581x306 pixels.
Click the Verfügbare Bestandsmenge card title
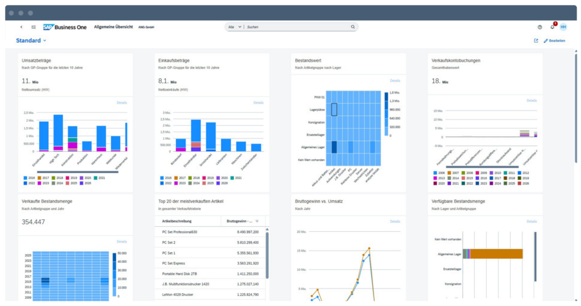[x=458, y=202]
